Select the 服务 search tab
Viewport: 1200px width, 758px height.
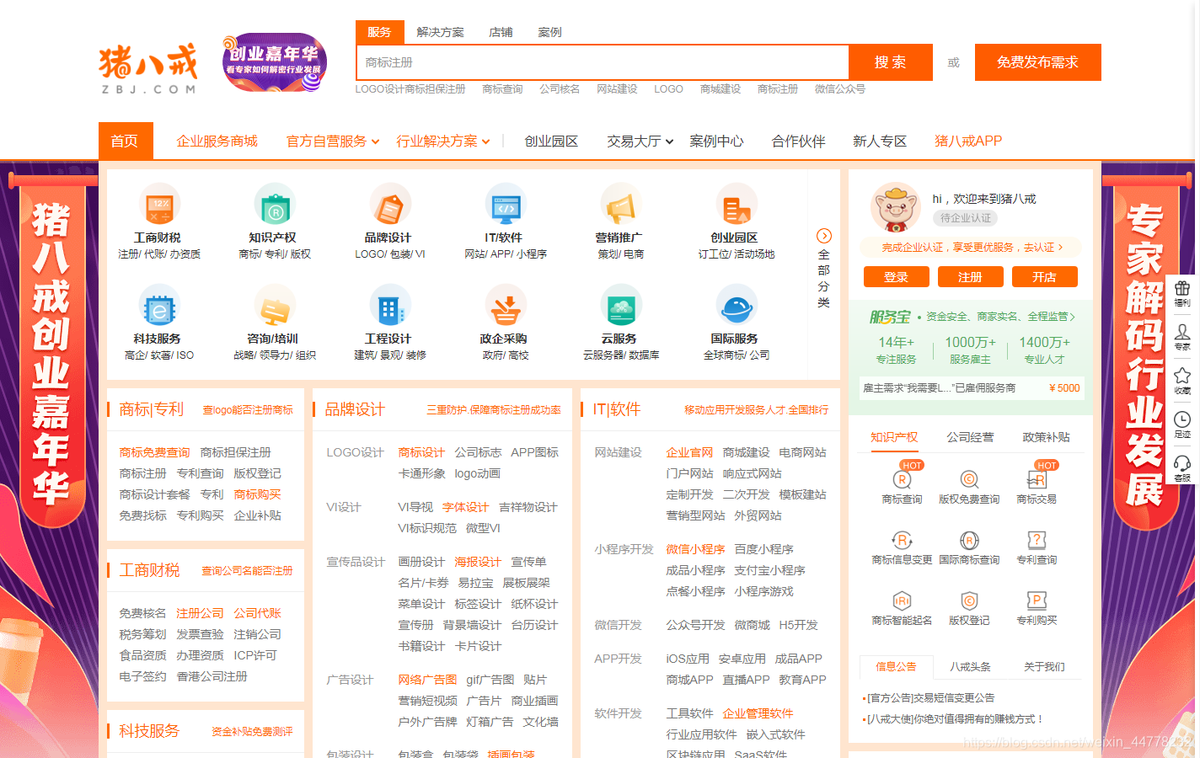click(x=379, y=32)
